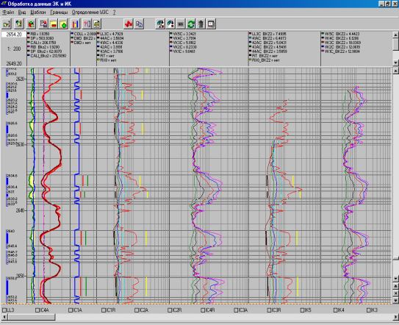
Task: Click the small down-triangle button at scrollbar bottom
Action: [x=395, y=300]
